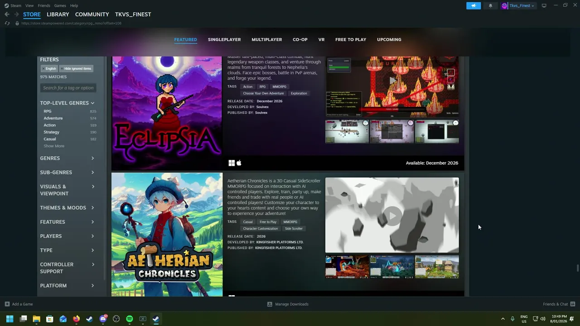Click the Add a Game plus icon

point(7,304)
